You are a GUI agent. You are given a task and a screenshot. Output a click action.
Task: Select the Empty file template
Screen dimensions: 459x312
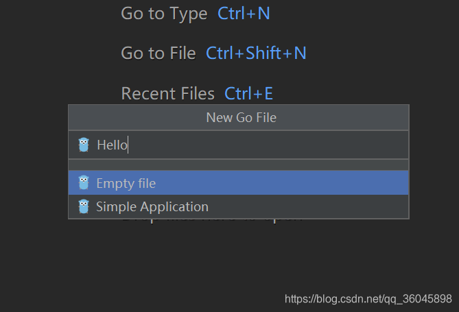pyautogui.click(x=238, y=182)
